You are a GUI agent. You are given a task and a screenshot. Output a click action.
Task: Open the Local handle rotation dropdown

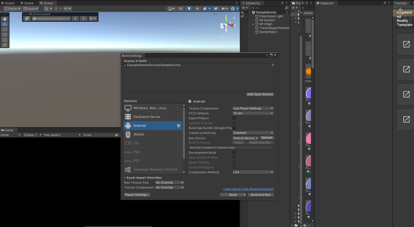click(x=31, y=9)
